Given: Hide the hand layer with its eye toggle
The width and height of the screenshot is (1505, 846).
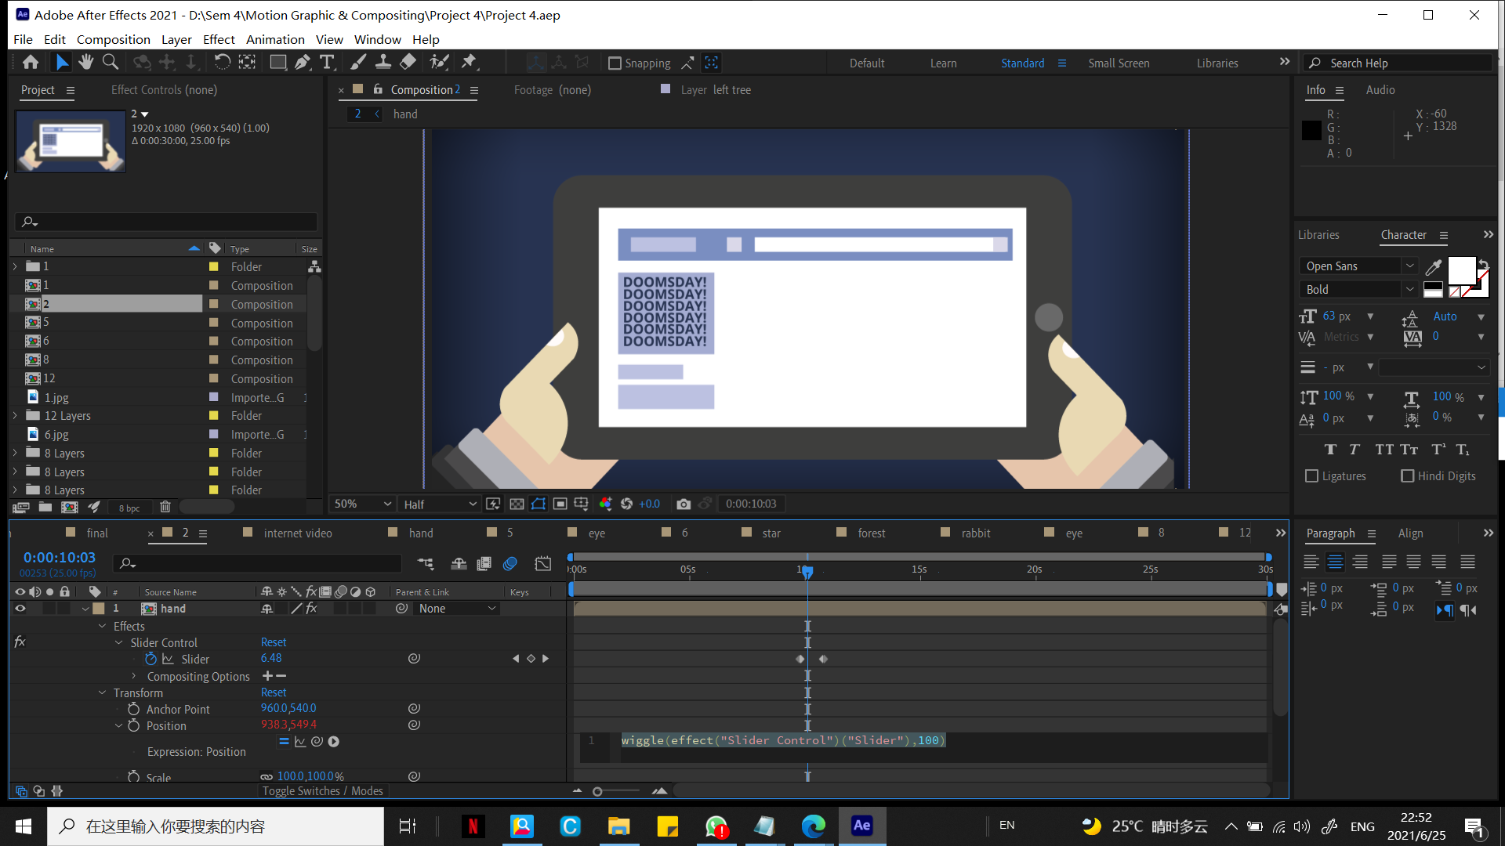Looking at the screenshot, I should (x=20, y=609).
